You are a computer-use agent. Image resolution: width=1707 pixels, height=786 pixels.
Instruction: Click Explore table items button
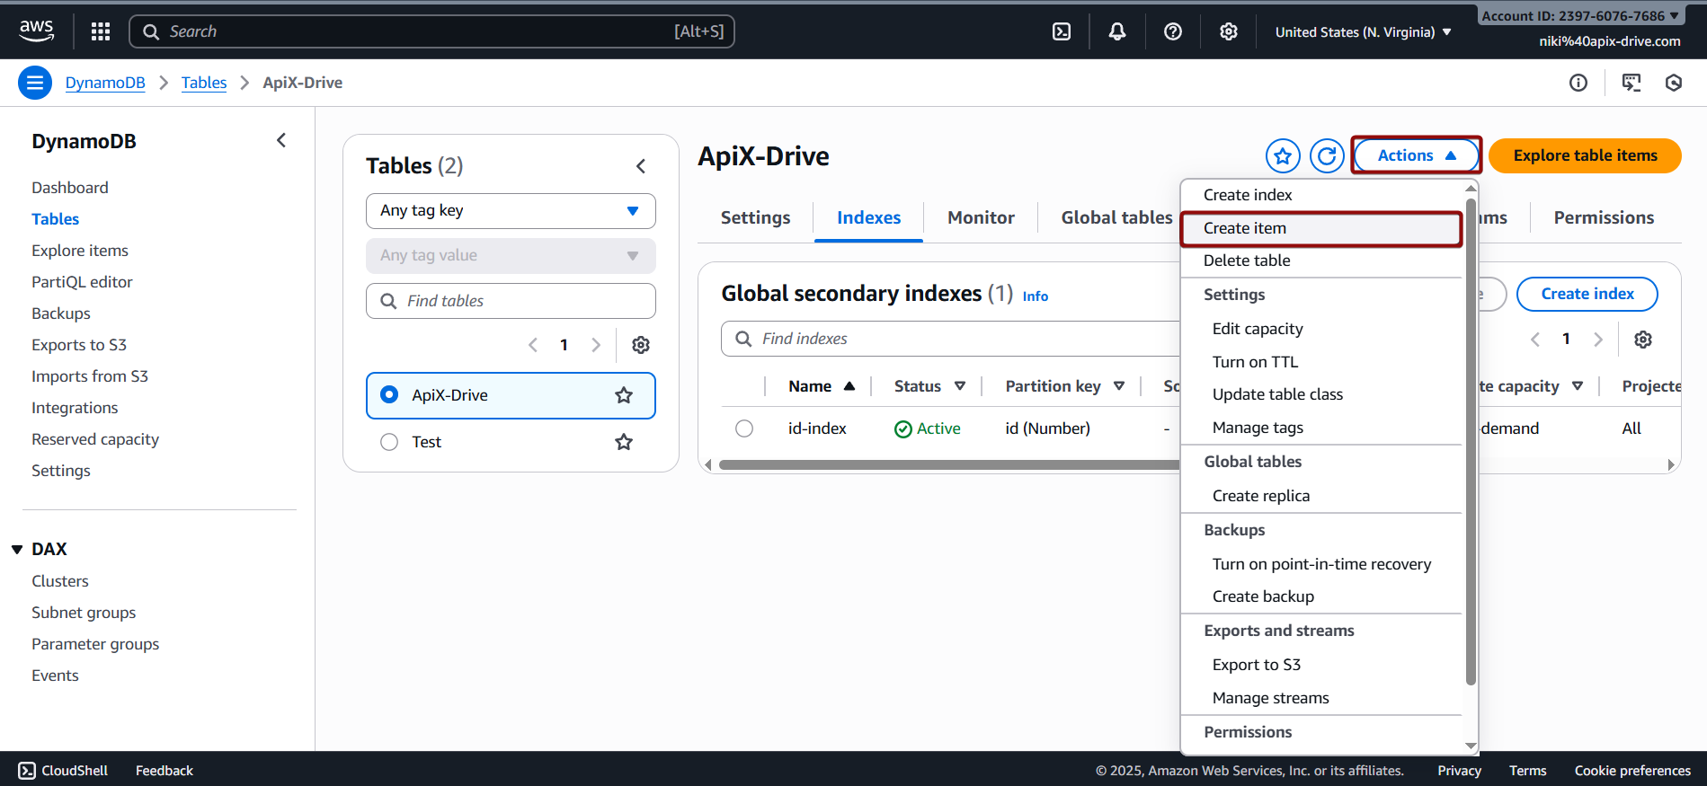coord(1585,155)
